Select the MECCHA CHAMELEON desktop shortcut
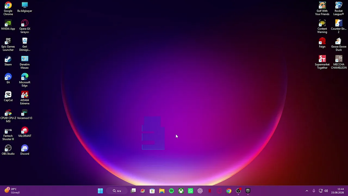The width and height of the screenshot is (348, 196). 339,62
